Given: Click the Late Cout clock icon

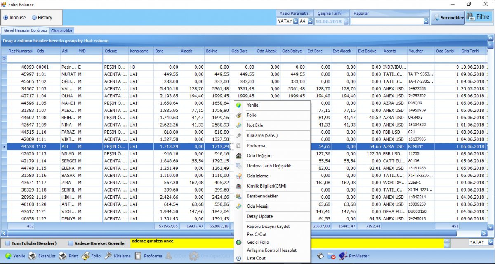Looking at the screenshot, I should pos(238,258).
